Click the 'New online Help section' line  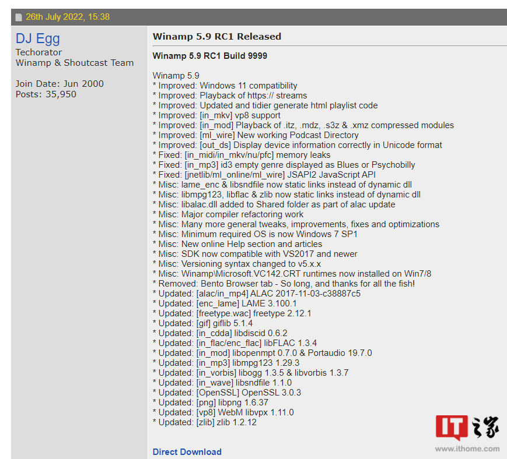(237, 244)
